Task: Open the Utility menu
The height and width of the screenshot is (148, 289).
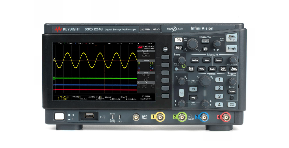Action: [201, 69]
